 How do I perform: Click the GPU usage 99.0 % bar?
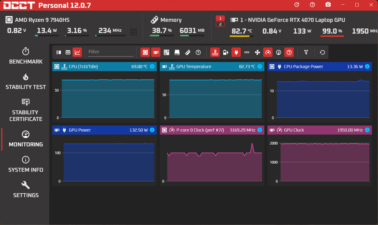[332, 36]
